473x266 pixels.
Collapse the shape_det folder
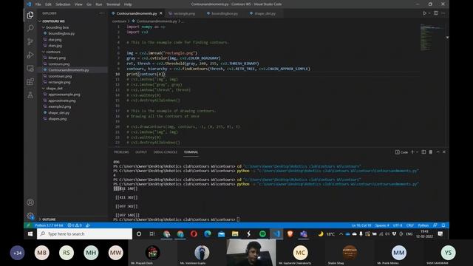pyautogui.click(x=54, y=89)
